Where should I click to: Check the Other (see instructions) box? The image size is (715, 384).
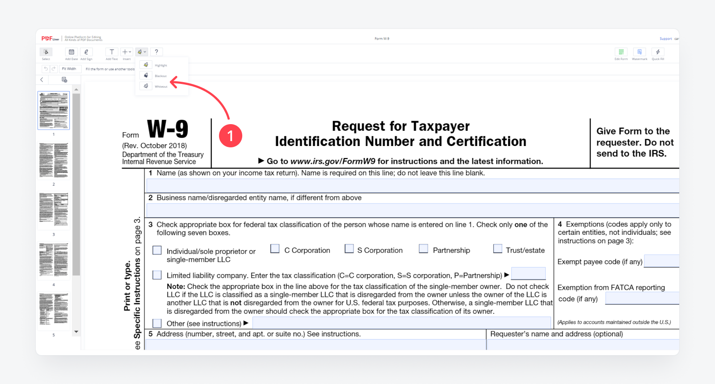click(x=157, y=323)
